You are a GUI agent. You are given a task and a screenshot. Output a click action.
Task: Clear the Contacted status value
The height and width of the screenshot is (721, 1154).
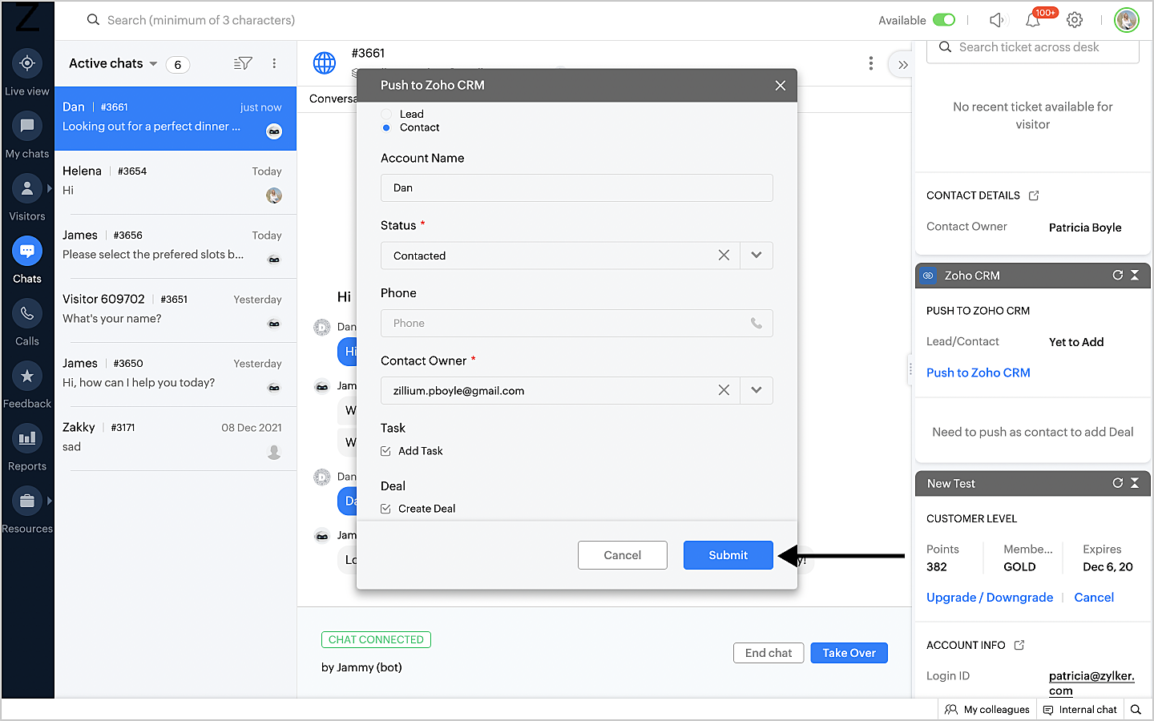coord(724,255)
